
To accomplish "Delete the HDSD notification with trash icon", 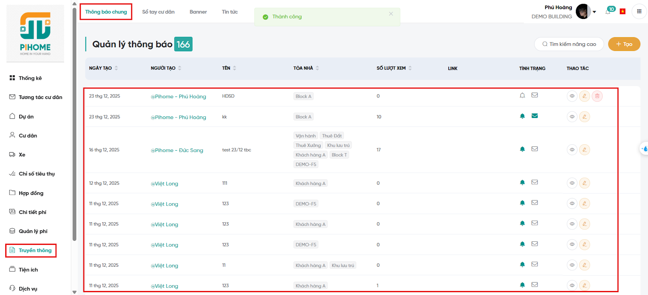I will [597, 96].
